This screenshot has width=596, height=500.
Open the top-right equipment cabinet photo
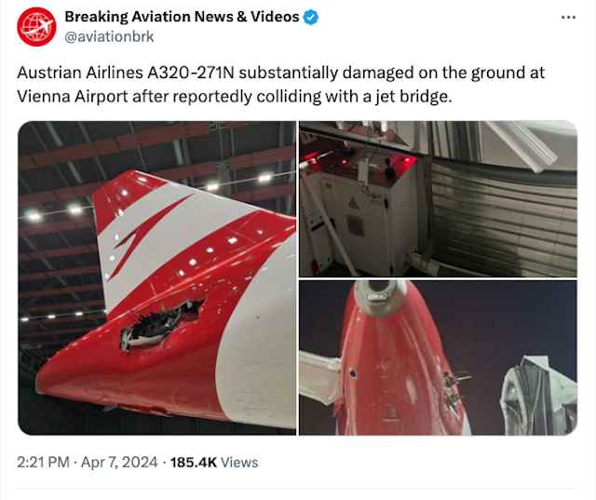pos(438,198)
